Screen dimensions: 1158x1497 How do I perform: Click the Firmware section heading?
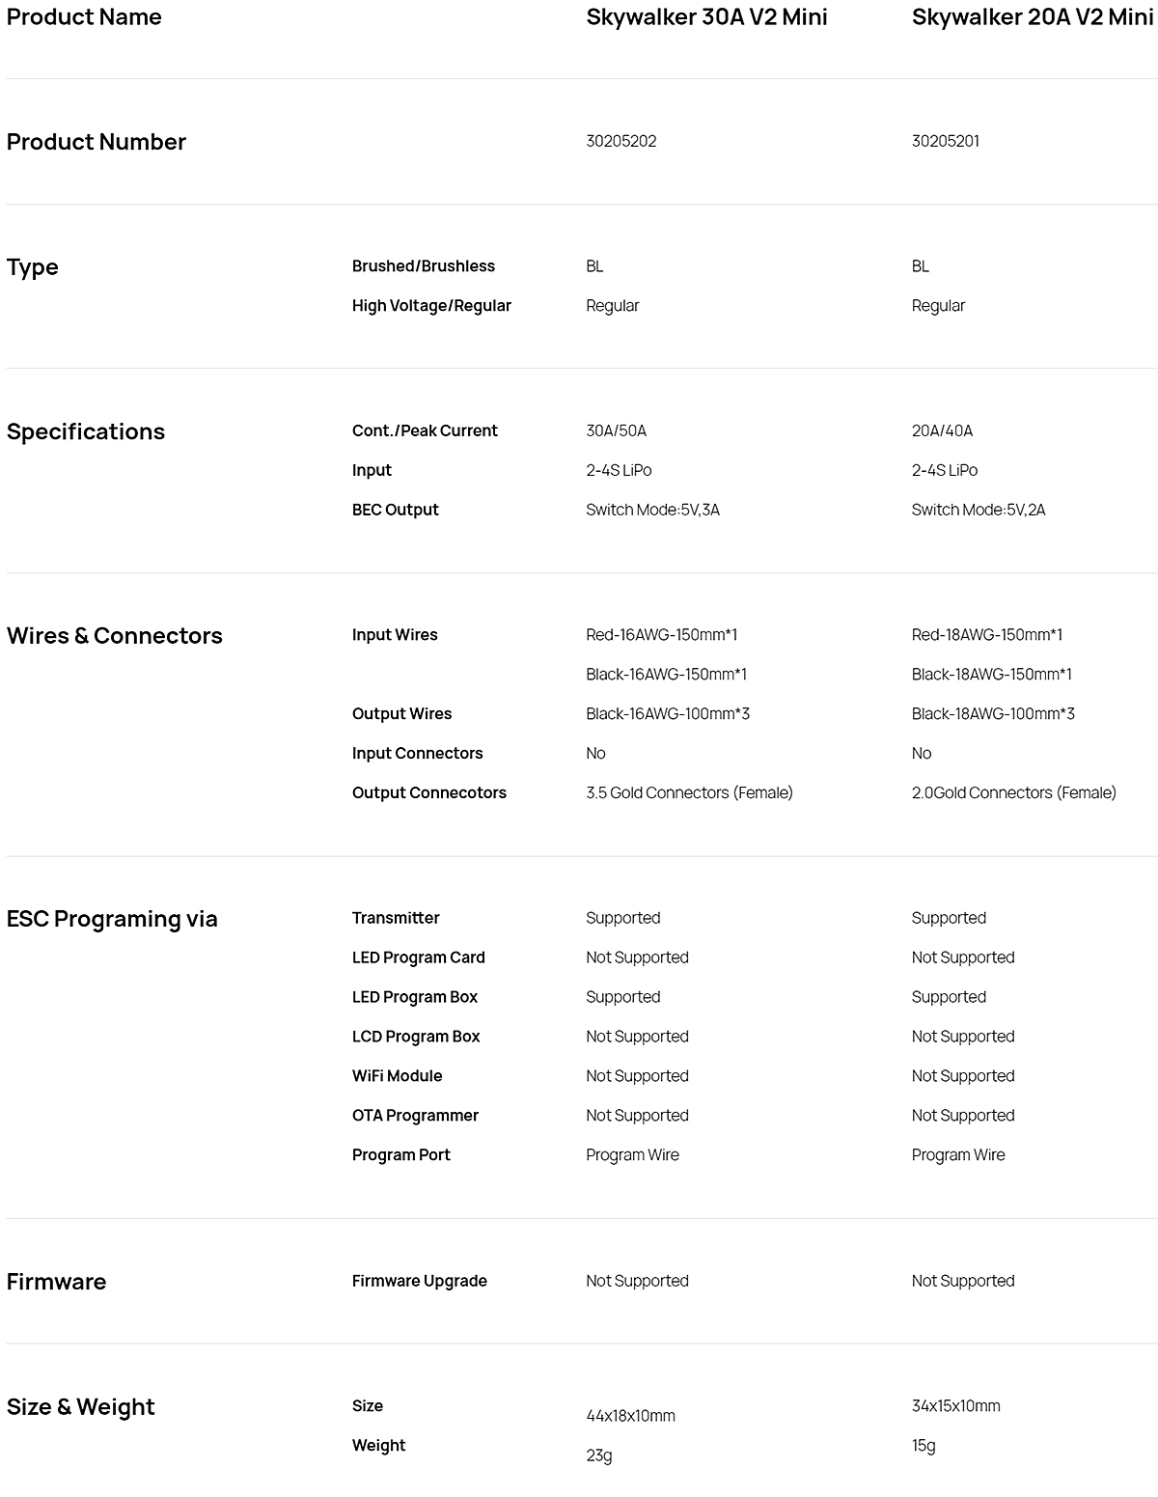pyautogui.click(x=56, y=1282)
